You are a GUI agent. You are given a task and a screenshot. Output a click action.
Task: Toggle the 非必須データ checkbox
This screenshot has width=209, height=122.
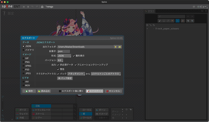[x=58, y=65]
